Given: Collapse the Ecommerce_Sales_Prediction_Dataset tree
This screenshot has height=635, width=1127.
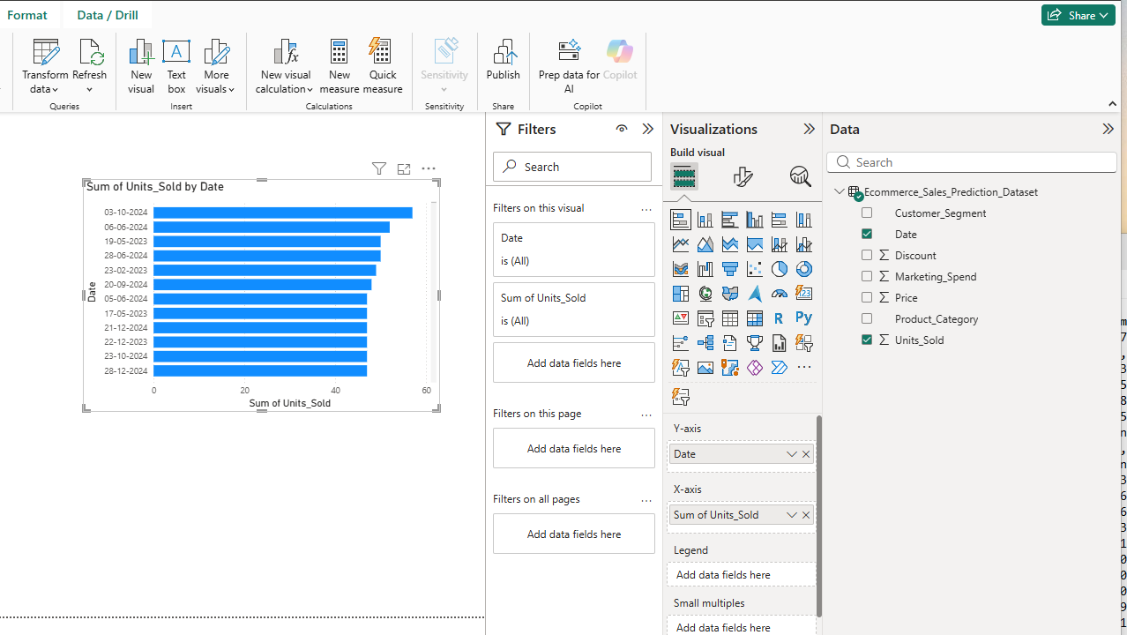Looking at the screenshot, I should [x=839, y=191].
